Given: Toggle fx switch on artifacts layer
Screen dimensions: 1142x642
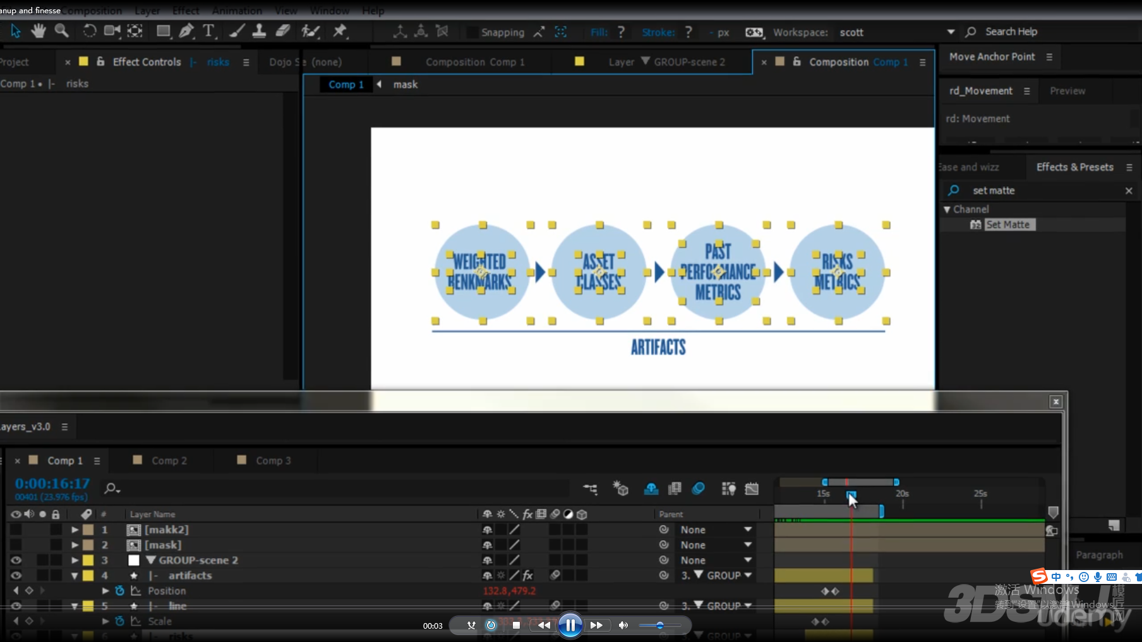Looking at the screenshot, I should (528, 575).
